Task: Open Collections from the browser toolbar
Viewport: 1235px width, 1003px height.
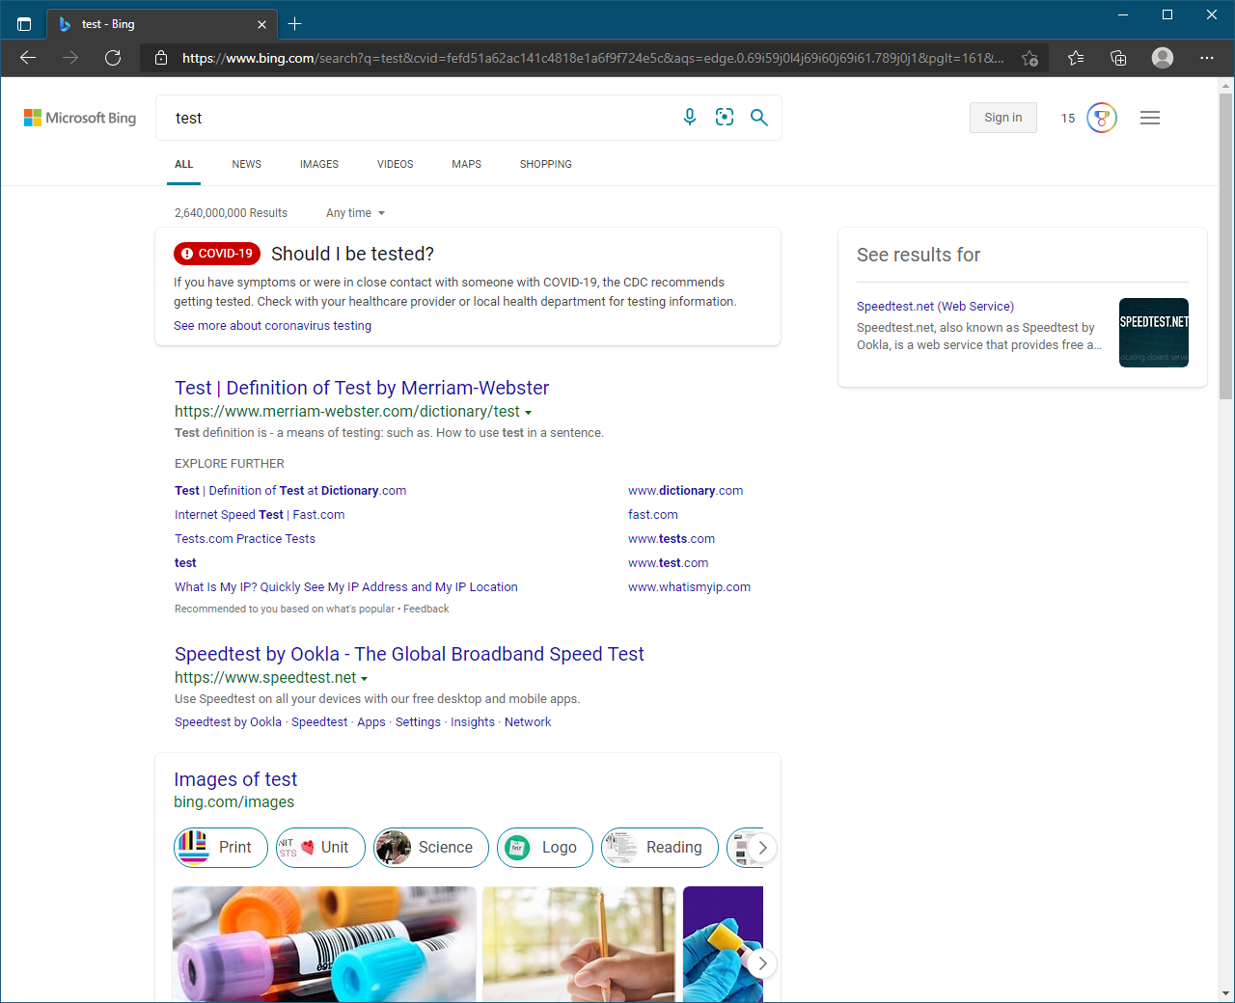Action: point(1117,58)
